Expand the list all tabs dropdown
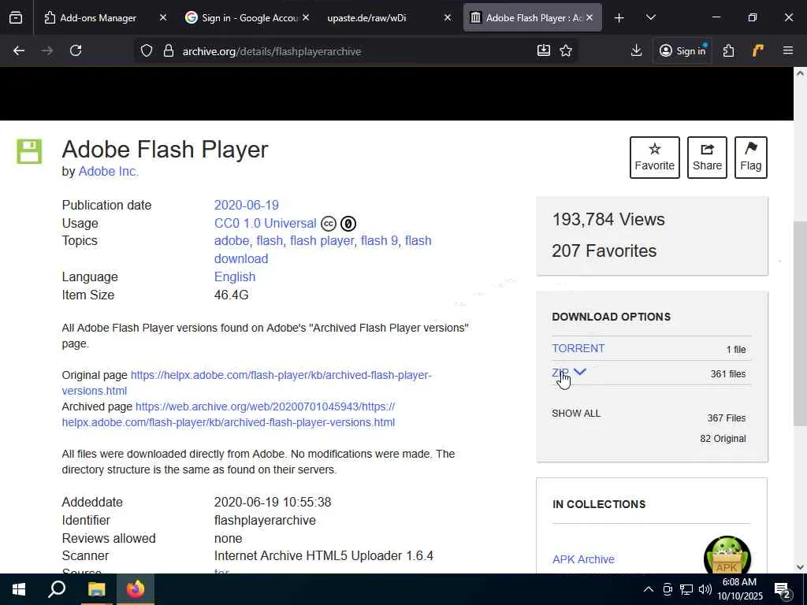807x605 pixels. click(650, 17)
